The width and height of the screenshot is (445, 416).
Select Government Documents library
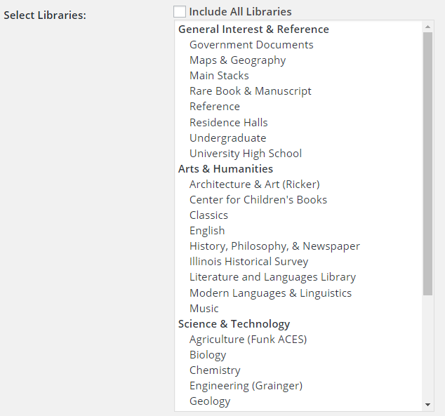point(251,45)
